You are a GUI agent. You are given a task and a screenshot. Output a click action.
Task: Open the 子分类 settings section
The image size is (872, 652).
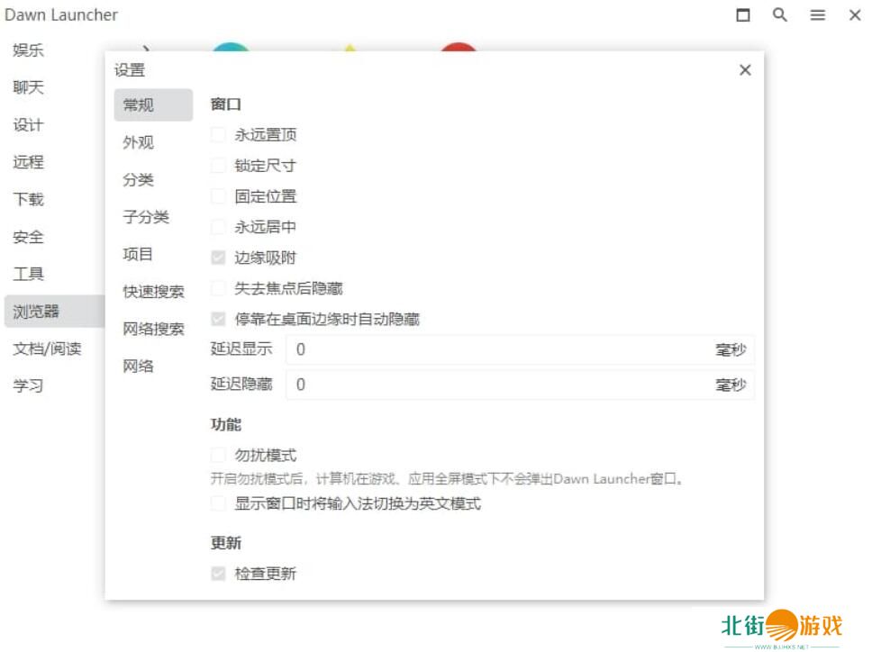pos(146,217)
